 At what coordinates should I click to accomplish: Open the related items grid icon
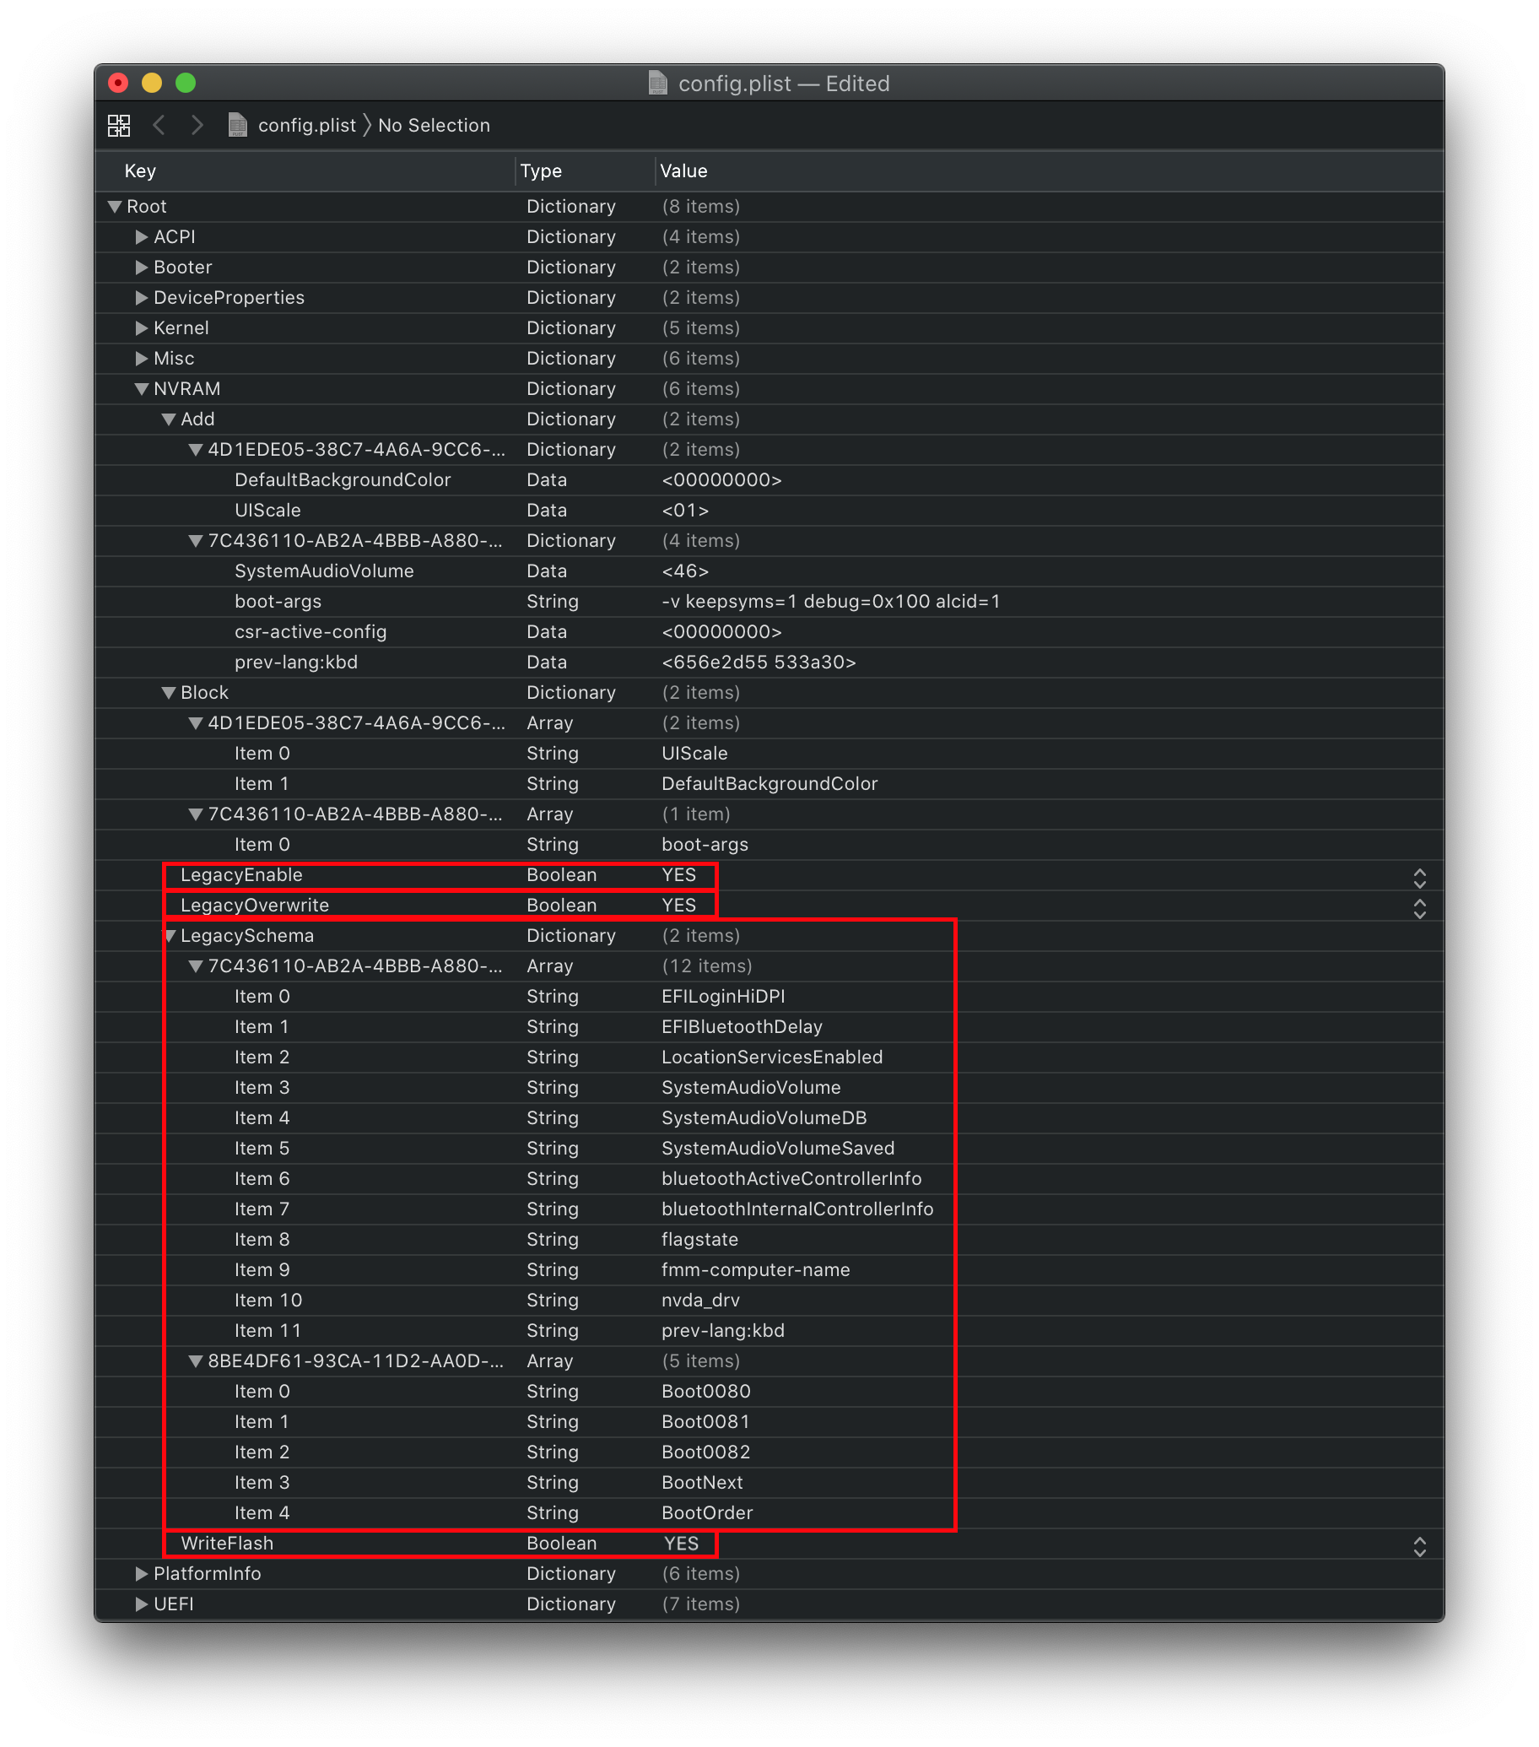point(119,126)
